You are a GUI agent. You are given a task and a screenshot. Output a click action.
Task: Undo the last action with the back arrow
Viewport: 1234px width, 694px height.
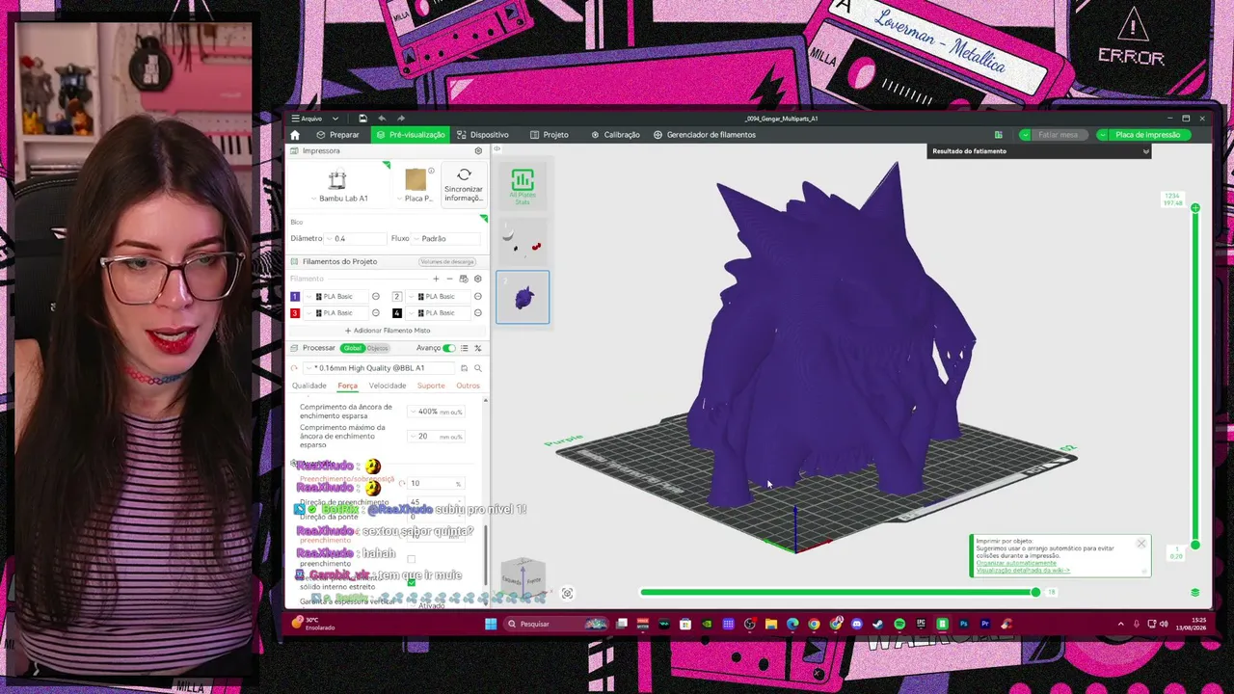(x=382, y=119)
